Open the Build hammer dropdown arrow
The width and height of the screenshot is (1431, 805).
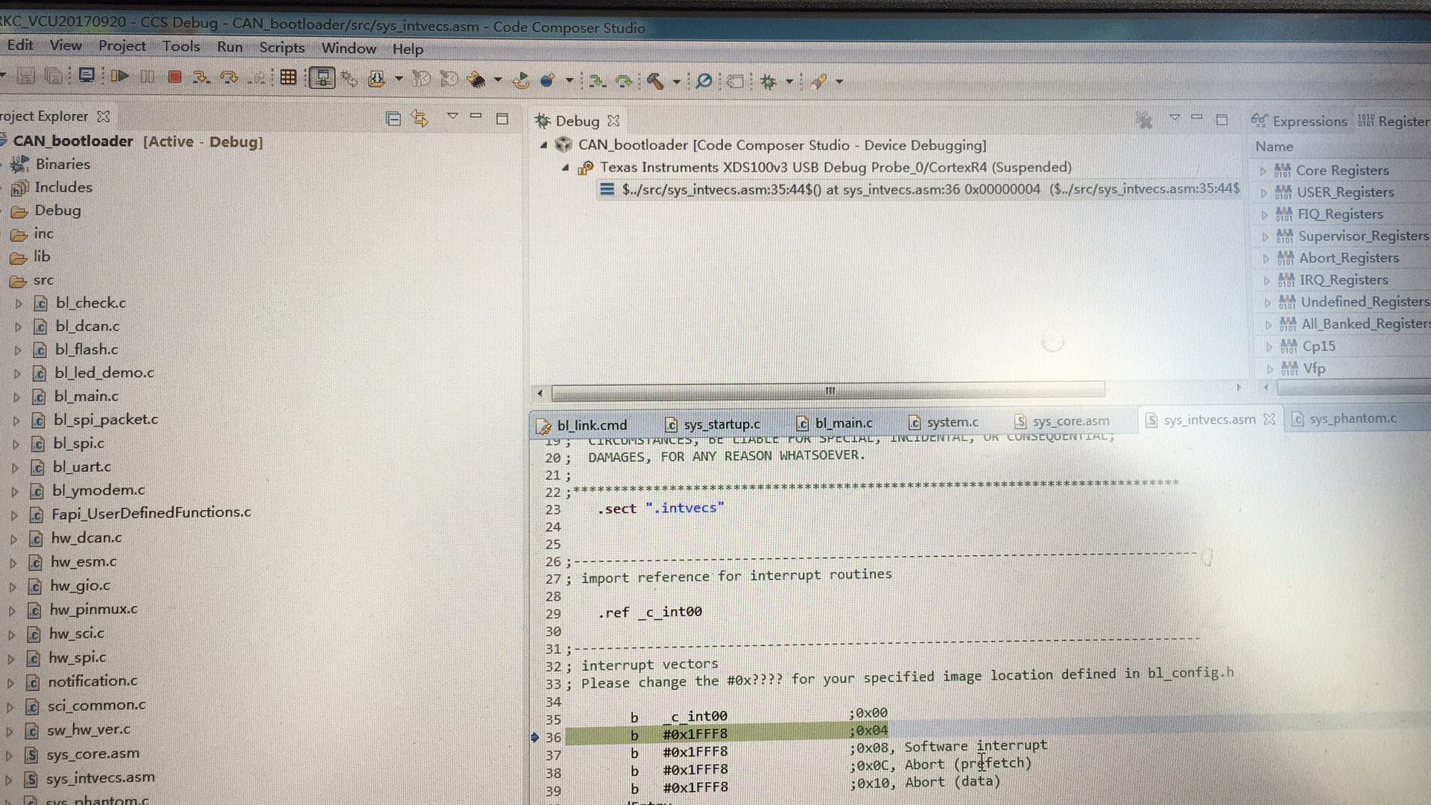(x=676, y=82)
